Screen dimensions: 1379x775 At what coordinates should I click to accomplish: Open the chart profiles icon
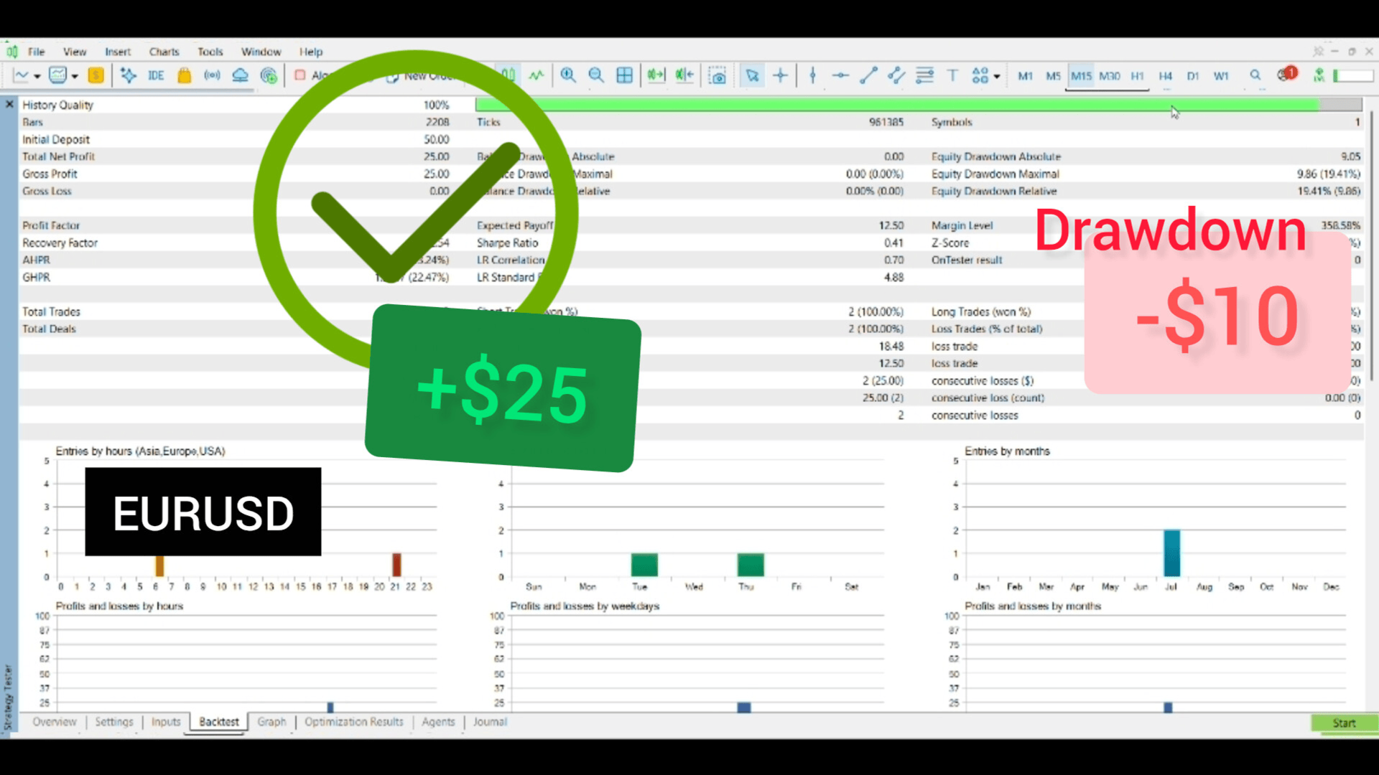point(57,75)
